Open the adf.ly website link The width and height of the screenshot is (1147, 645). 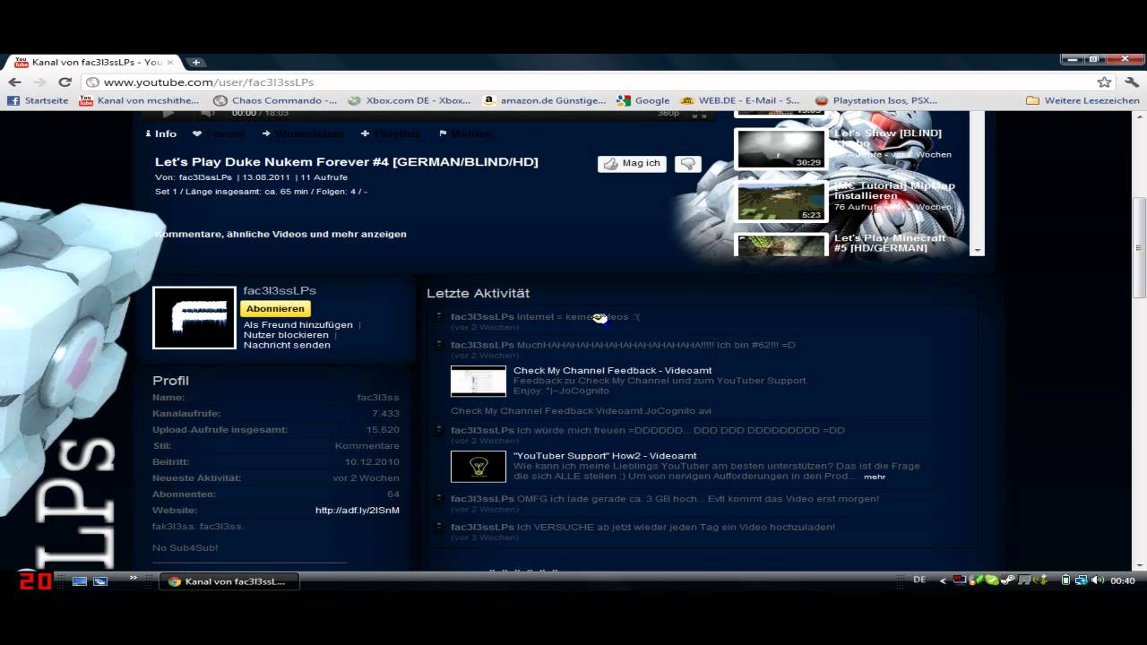[x=358, y=511]
